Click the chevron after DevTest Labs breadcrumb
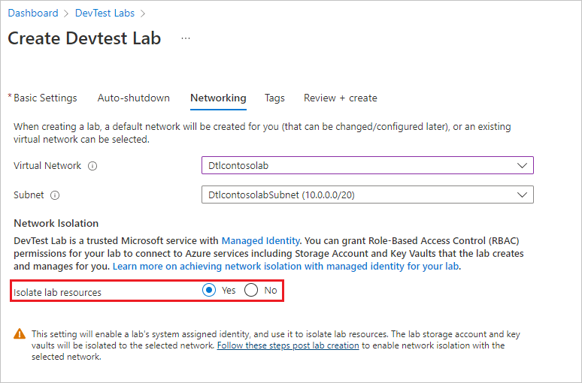The image size is (582, 383). coord(143,14)
